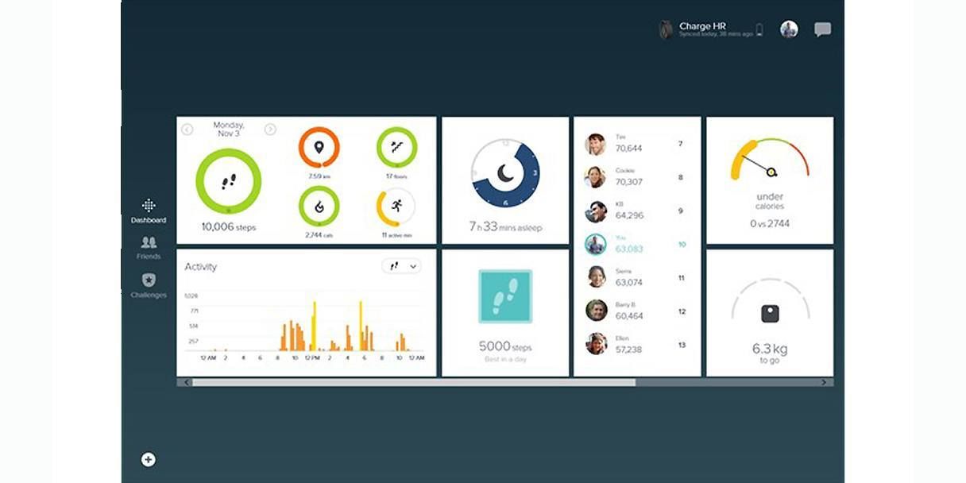Open the steps goal ring icon
Image resolution: width=966 pixels, height=483 pixels.
pos(228,181)
